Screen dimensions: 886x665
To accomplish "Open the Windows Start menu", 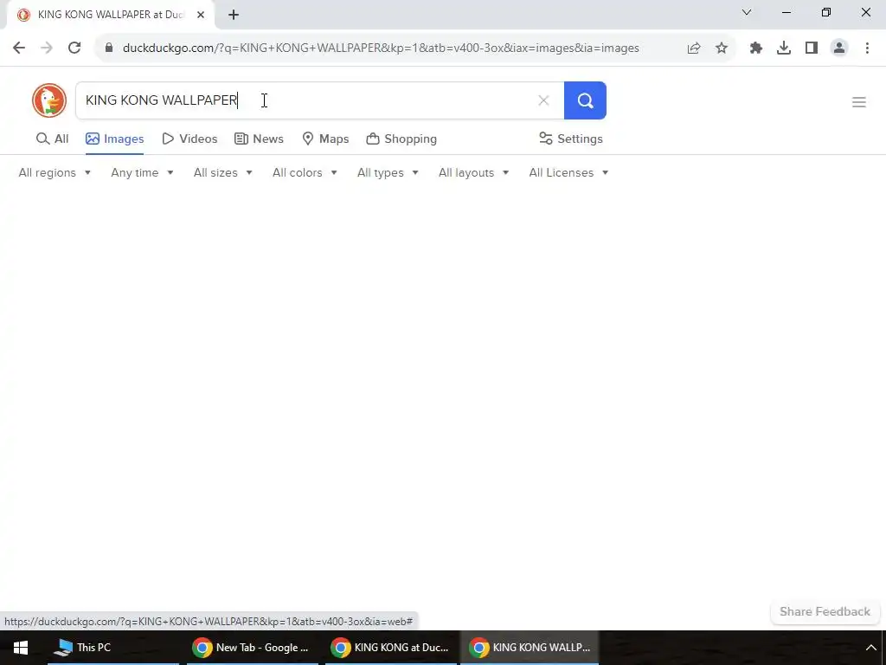I will 21,648.
